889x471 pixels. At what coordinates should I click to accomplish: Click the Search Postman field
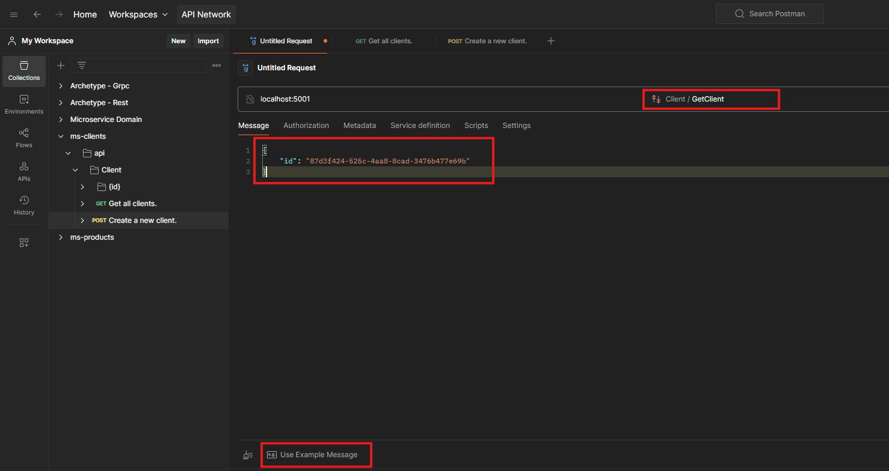pyautogui.click(x=770, y=14)
